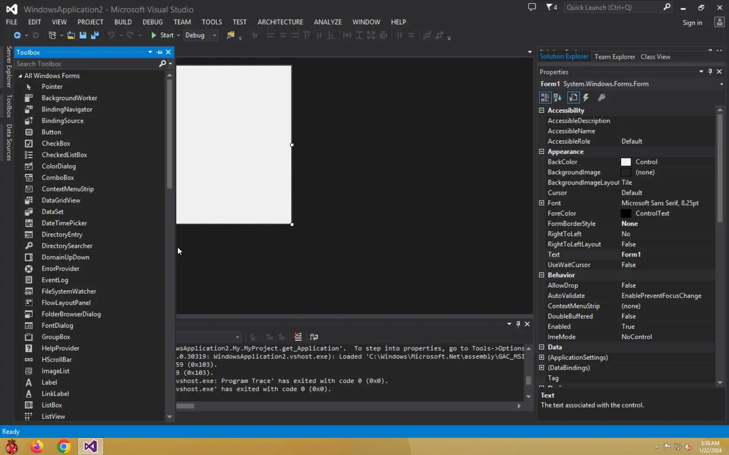Collapse the All Windows Forms group
The image size is (729, 455).
coord(20,76)
